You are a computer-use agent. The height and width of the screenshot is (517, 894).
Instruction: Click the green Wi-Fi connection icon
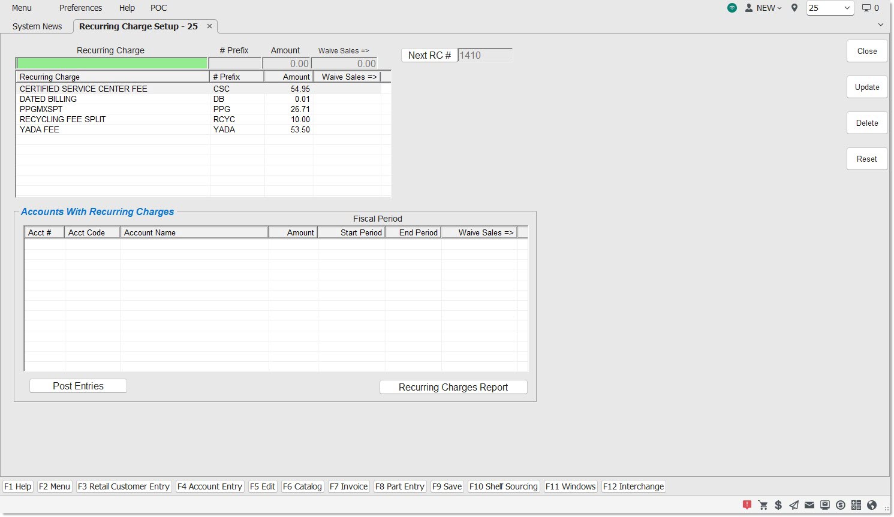coord(732,8)
